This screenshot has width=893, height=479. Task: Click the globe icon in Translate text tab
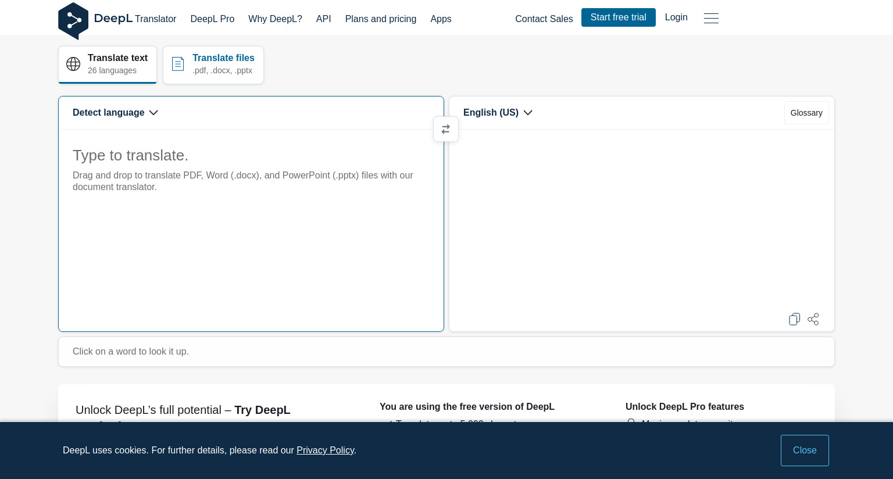pyautogui.click(x=73, y=64)
